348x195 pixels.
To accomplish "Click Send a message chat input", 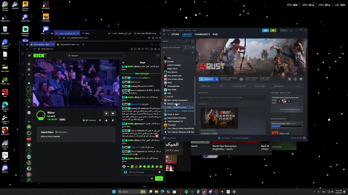I will (x=142, y=172).
